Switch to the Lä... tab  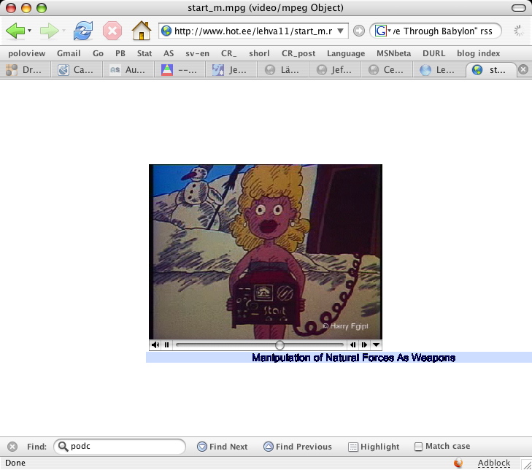pyautogui.click(x=283, y=70)
